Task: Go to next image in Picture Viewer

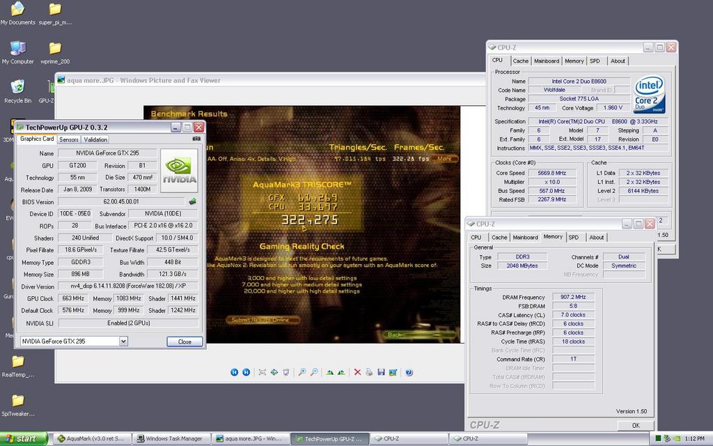Action: point(246,372)
